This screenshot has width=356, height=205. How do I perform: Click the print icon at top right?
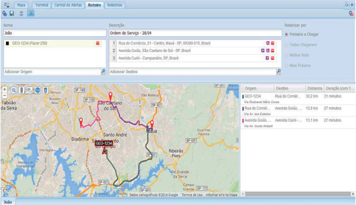pos(352,5)
